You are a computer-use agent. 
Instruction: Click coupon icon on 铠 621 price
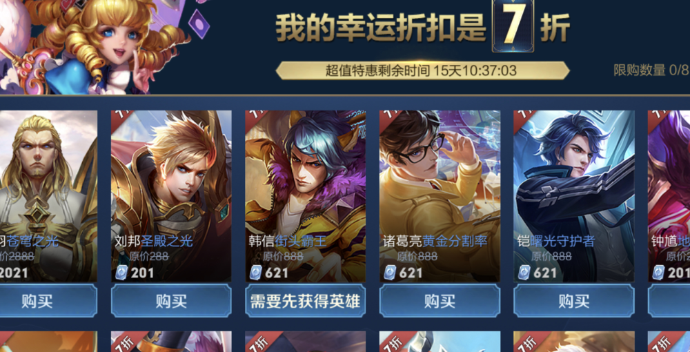pos(524,273)
